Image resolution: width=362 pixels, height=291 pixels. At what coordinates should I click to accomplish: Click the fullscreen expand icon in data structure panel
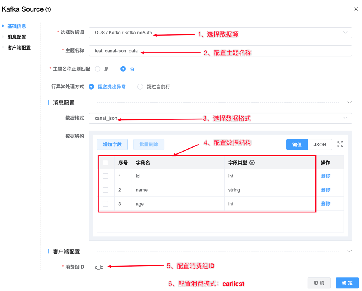coord(340,145)
